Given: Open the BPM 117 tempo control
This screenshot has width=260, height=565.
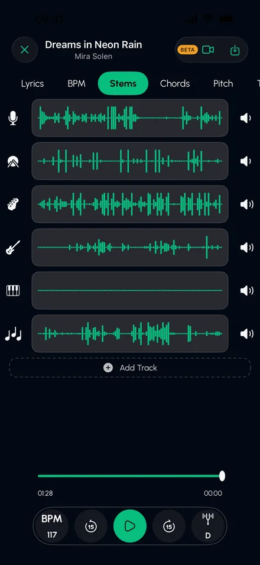Looking at the screenshot, I should coord(52,526).
